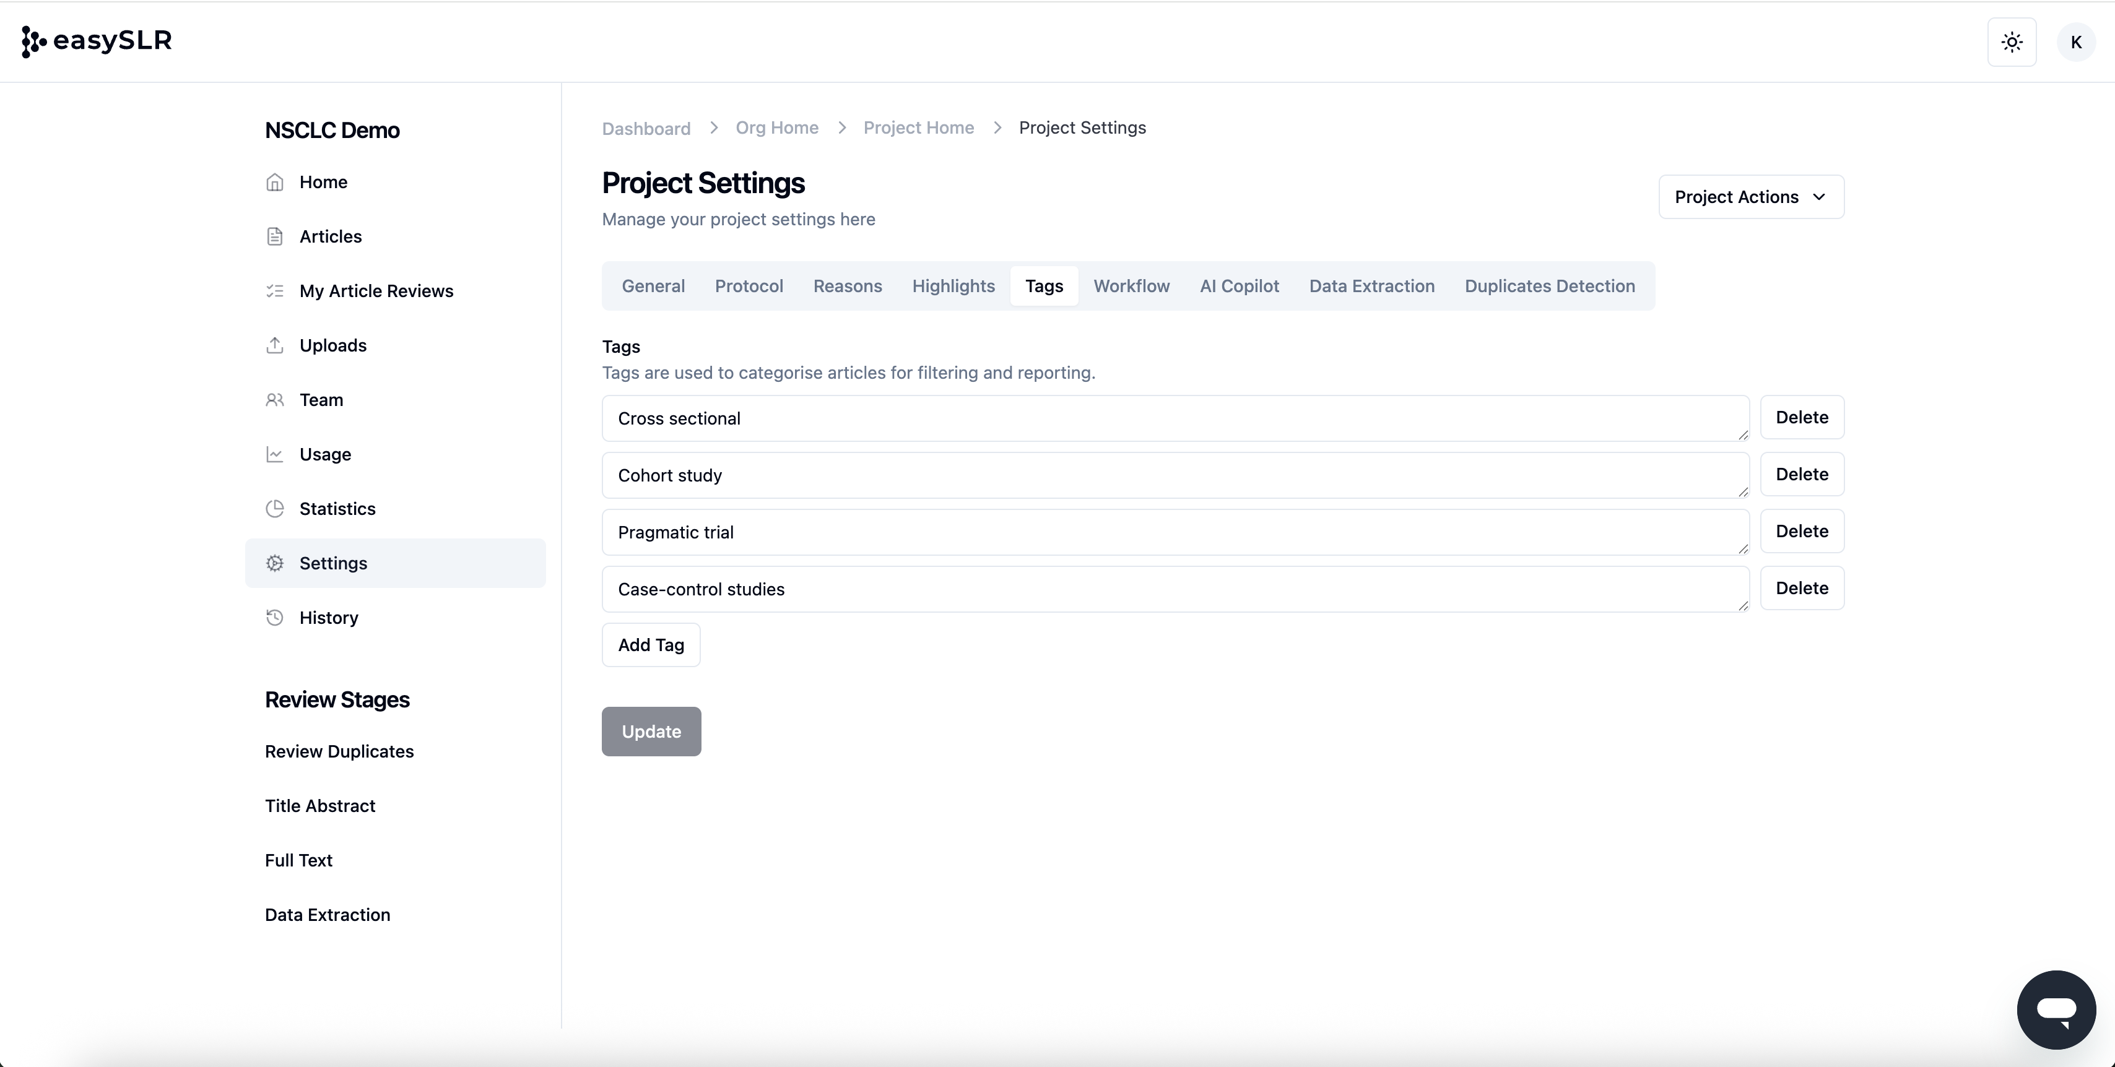Screen dimensions: 2115x1067
Task: Open Home in the sidebar
Action: click(395, 182)
